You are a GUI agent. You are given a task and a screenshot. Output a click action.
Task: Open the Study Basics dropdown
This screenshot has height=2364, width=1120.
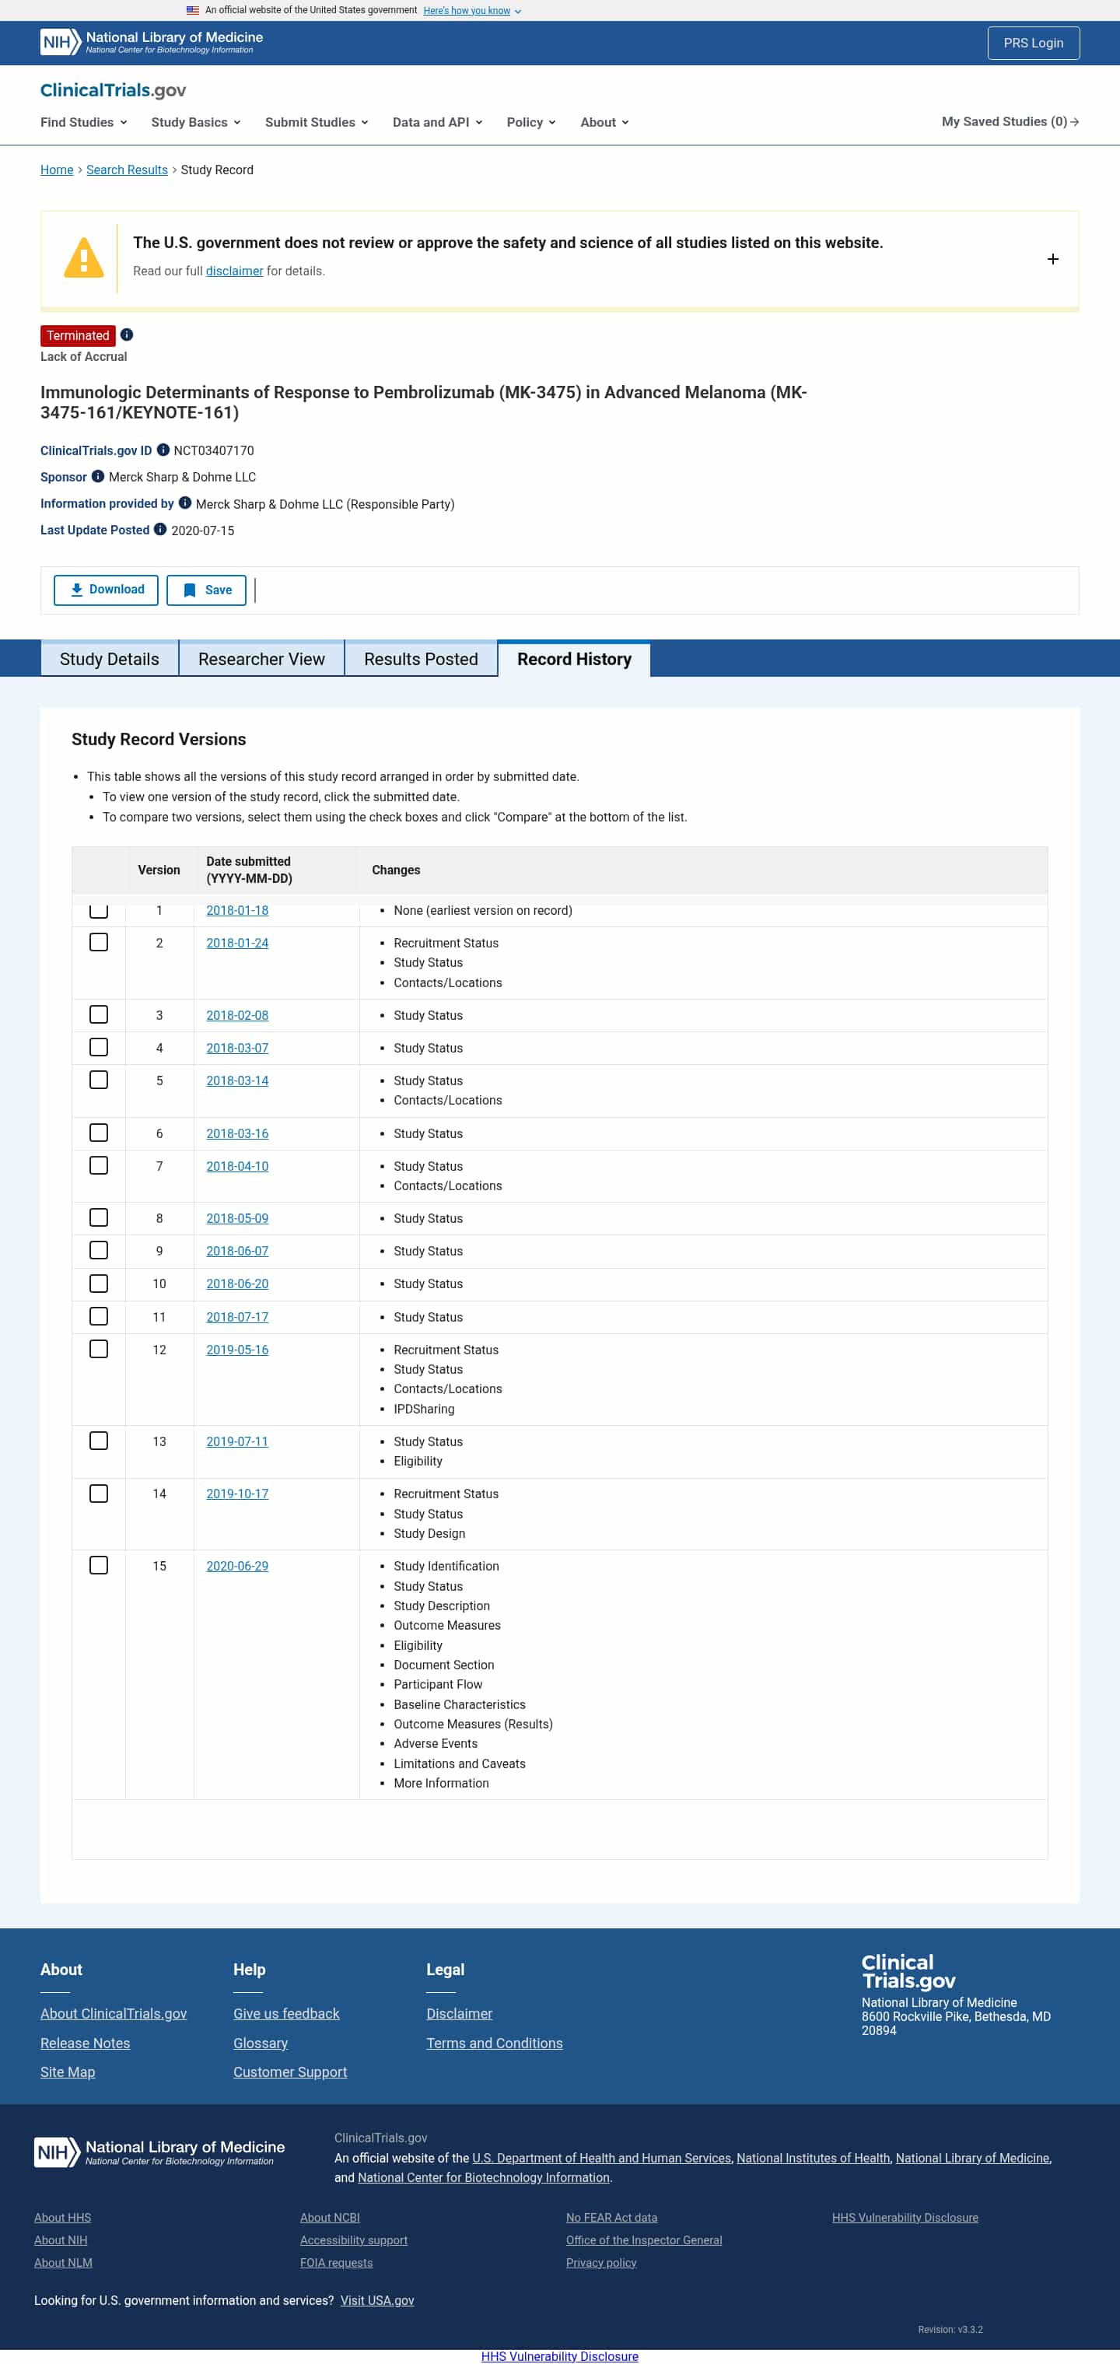[x=195, y=122]
